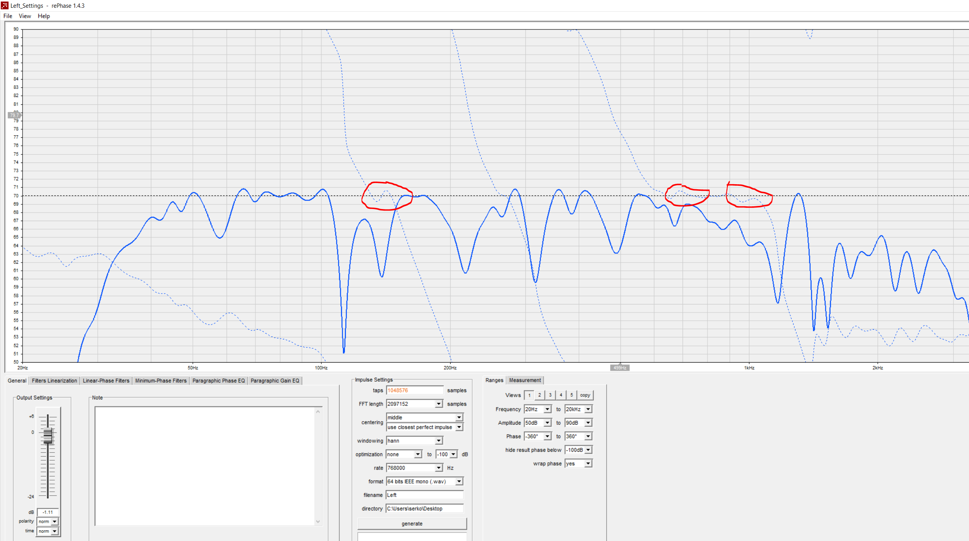Viewport: 969px width, 541px height.
Task: Expand the Amplitude start 50dB dropdown
Action: tap(547, 423)
